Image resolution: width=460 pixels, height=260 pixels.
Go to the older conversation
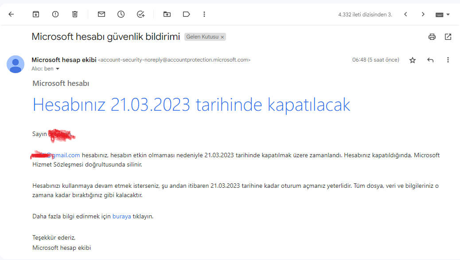click(x=423, y=14)
